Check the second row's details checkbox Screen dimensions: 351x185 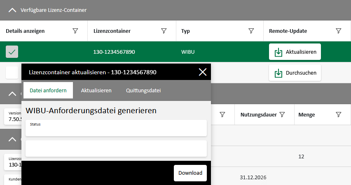[x=12, y=73]
